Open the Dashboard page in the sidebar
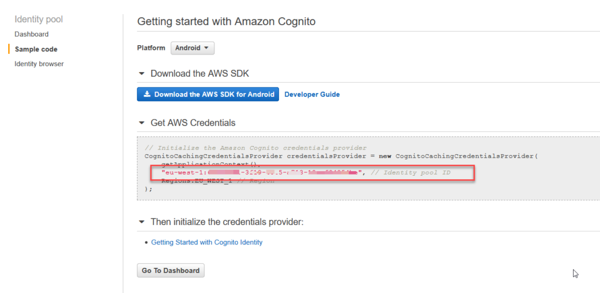This screenshot has width=600, height=293. tap(32, 35)
